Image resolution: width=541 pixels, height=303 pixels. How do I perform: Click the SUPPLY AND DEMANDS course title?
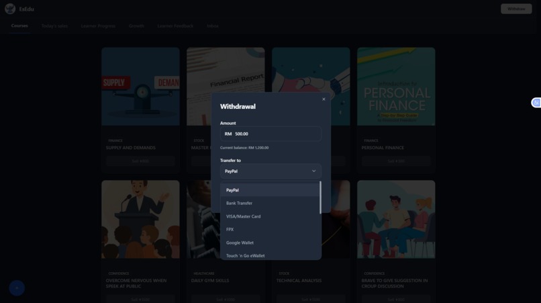coord(130,148)
